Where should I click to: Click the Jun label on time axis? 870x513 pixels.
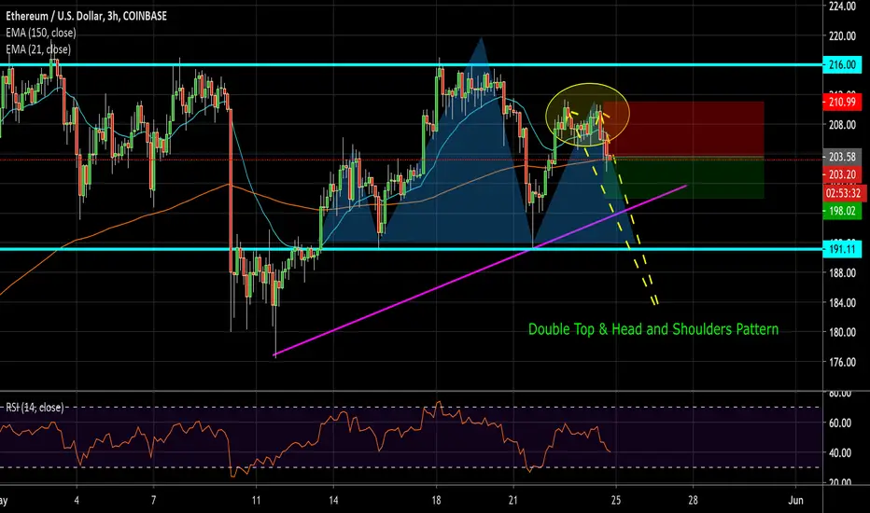pyautogui.click(x=795, y=500)
